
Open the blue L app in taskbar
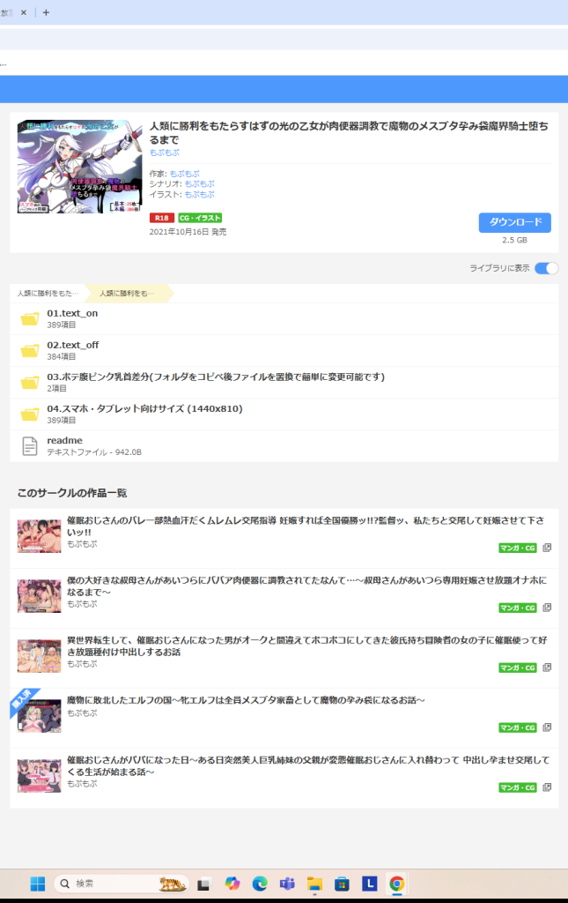pyautogui.click(x=369, y=884)
